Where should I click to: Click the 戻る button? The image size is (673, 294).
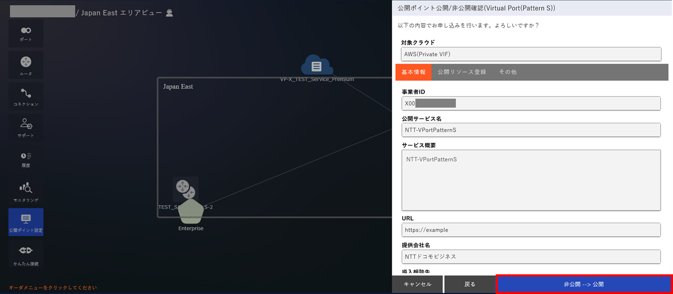pyautogui.click(x=470, y=284)
